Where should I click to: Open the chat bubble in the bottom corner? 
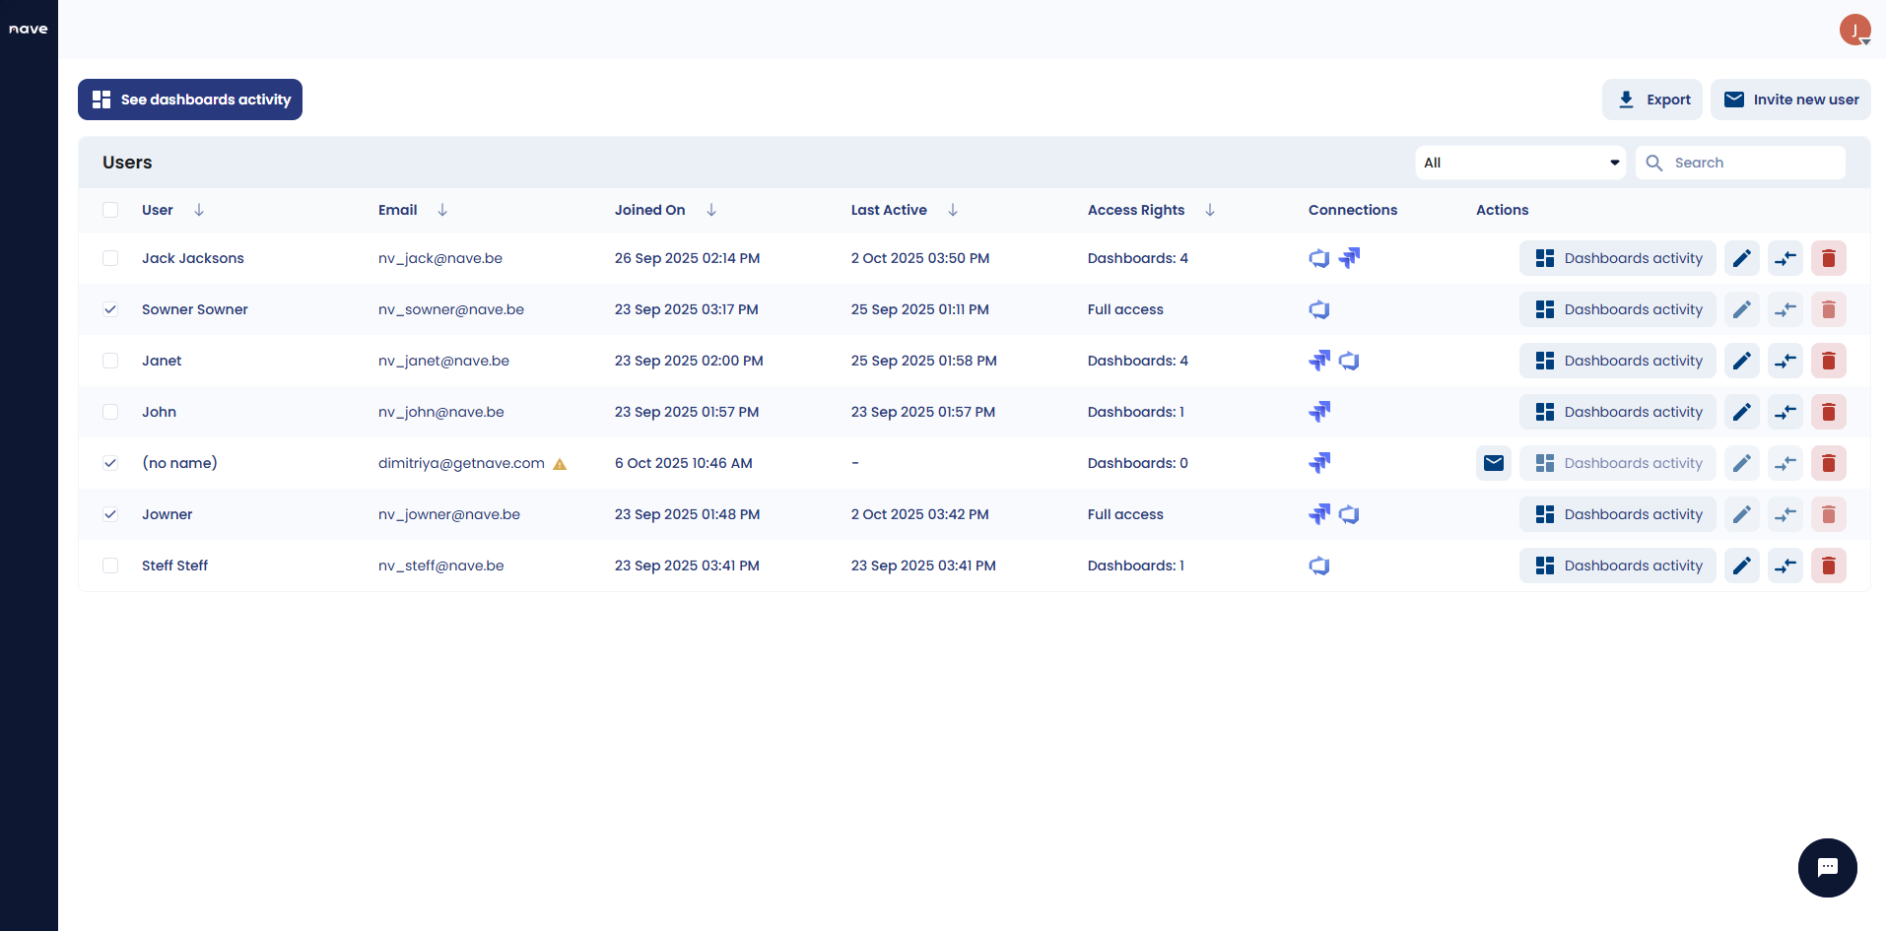1827,867
